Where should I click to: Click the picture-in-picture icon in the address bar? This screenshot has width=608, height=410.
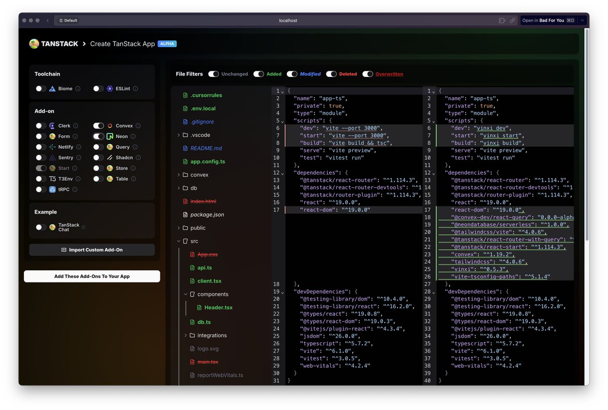[502, 20]
